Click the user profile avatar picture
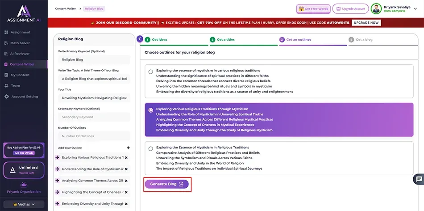 click(x=376, y=9)
